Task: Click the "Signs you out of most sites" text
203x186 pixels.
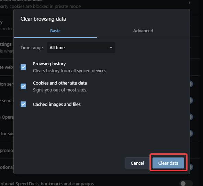Action: (60, 90)
